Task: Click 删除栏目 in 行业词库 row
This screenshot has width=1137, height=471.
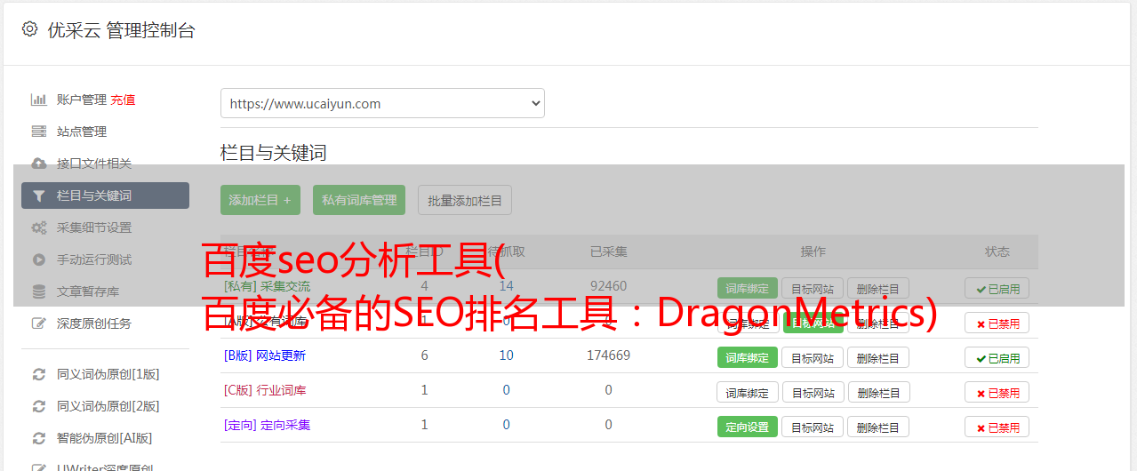Action: [x=878, y=393]
